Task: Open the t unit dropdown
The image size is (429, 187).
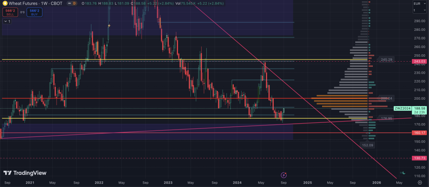Action: [x=420, y=10]
